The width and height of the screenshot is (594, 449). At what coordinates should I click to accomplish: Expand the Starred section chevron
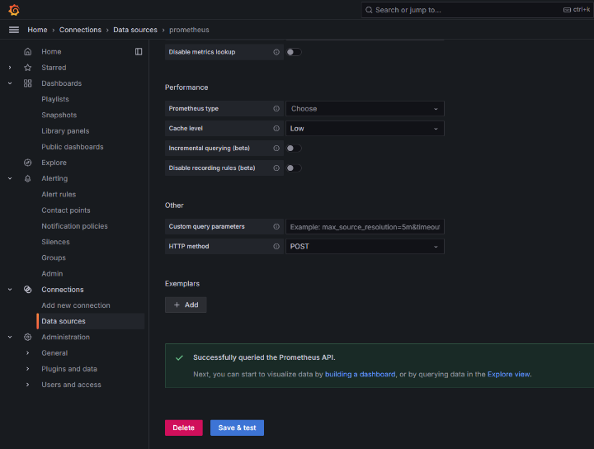10,68
